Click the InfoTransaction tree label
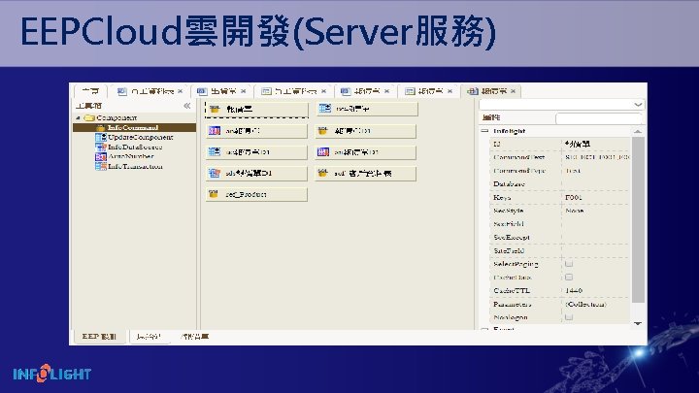 136,166
